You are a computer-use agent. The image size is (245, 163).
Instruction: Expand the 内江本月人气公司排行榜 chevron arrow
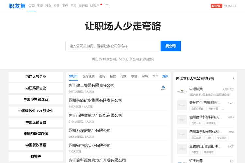coord(233,78)
